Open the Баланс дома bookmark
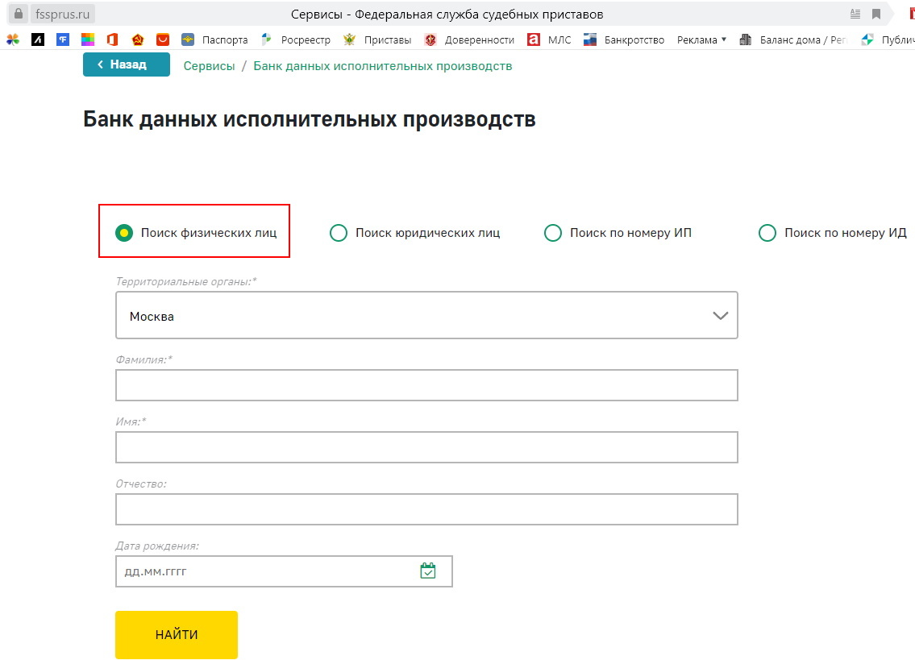The image size is (915, 660). 792,39
